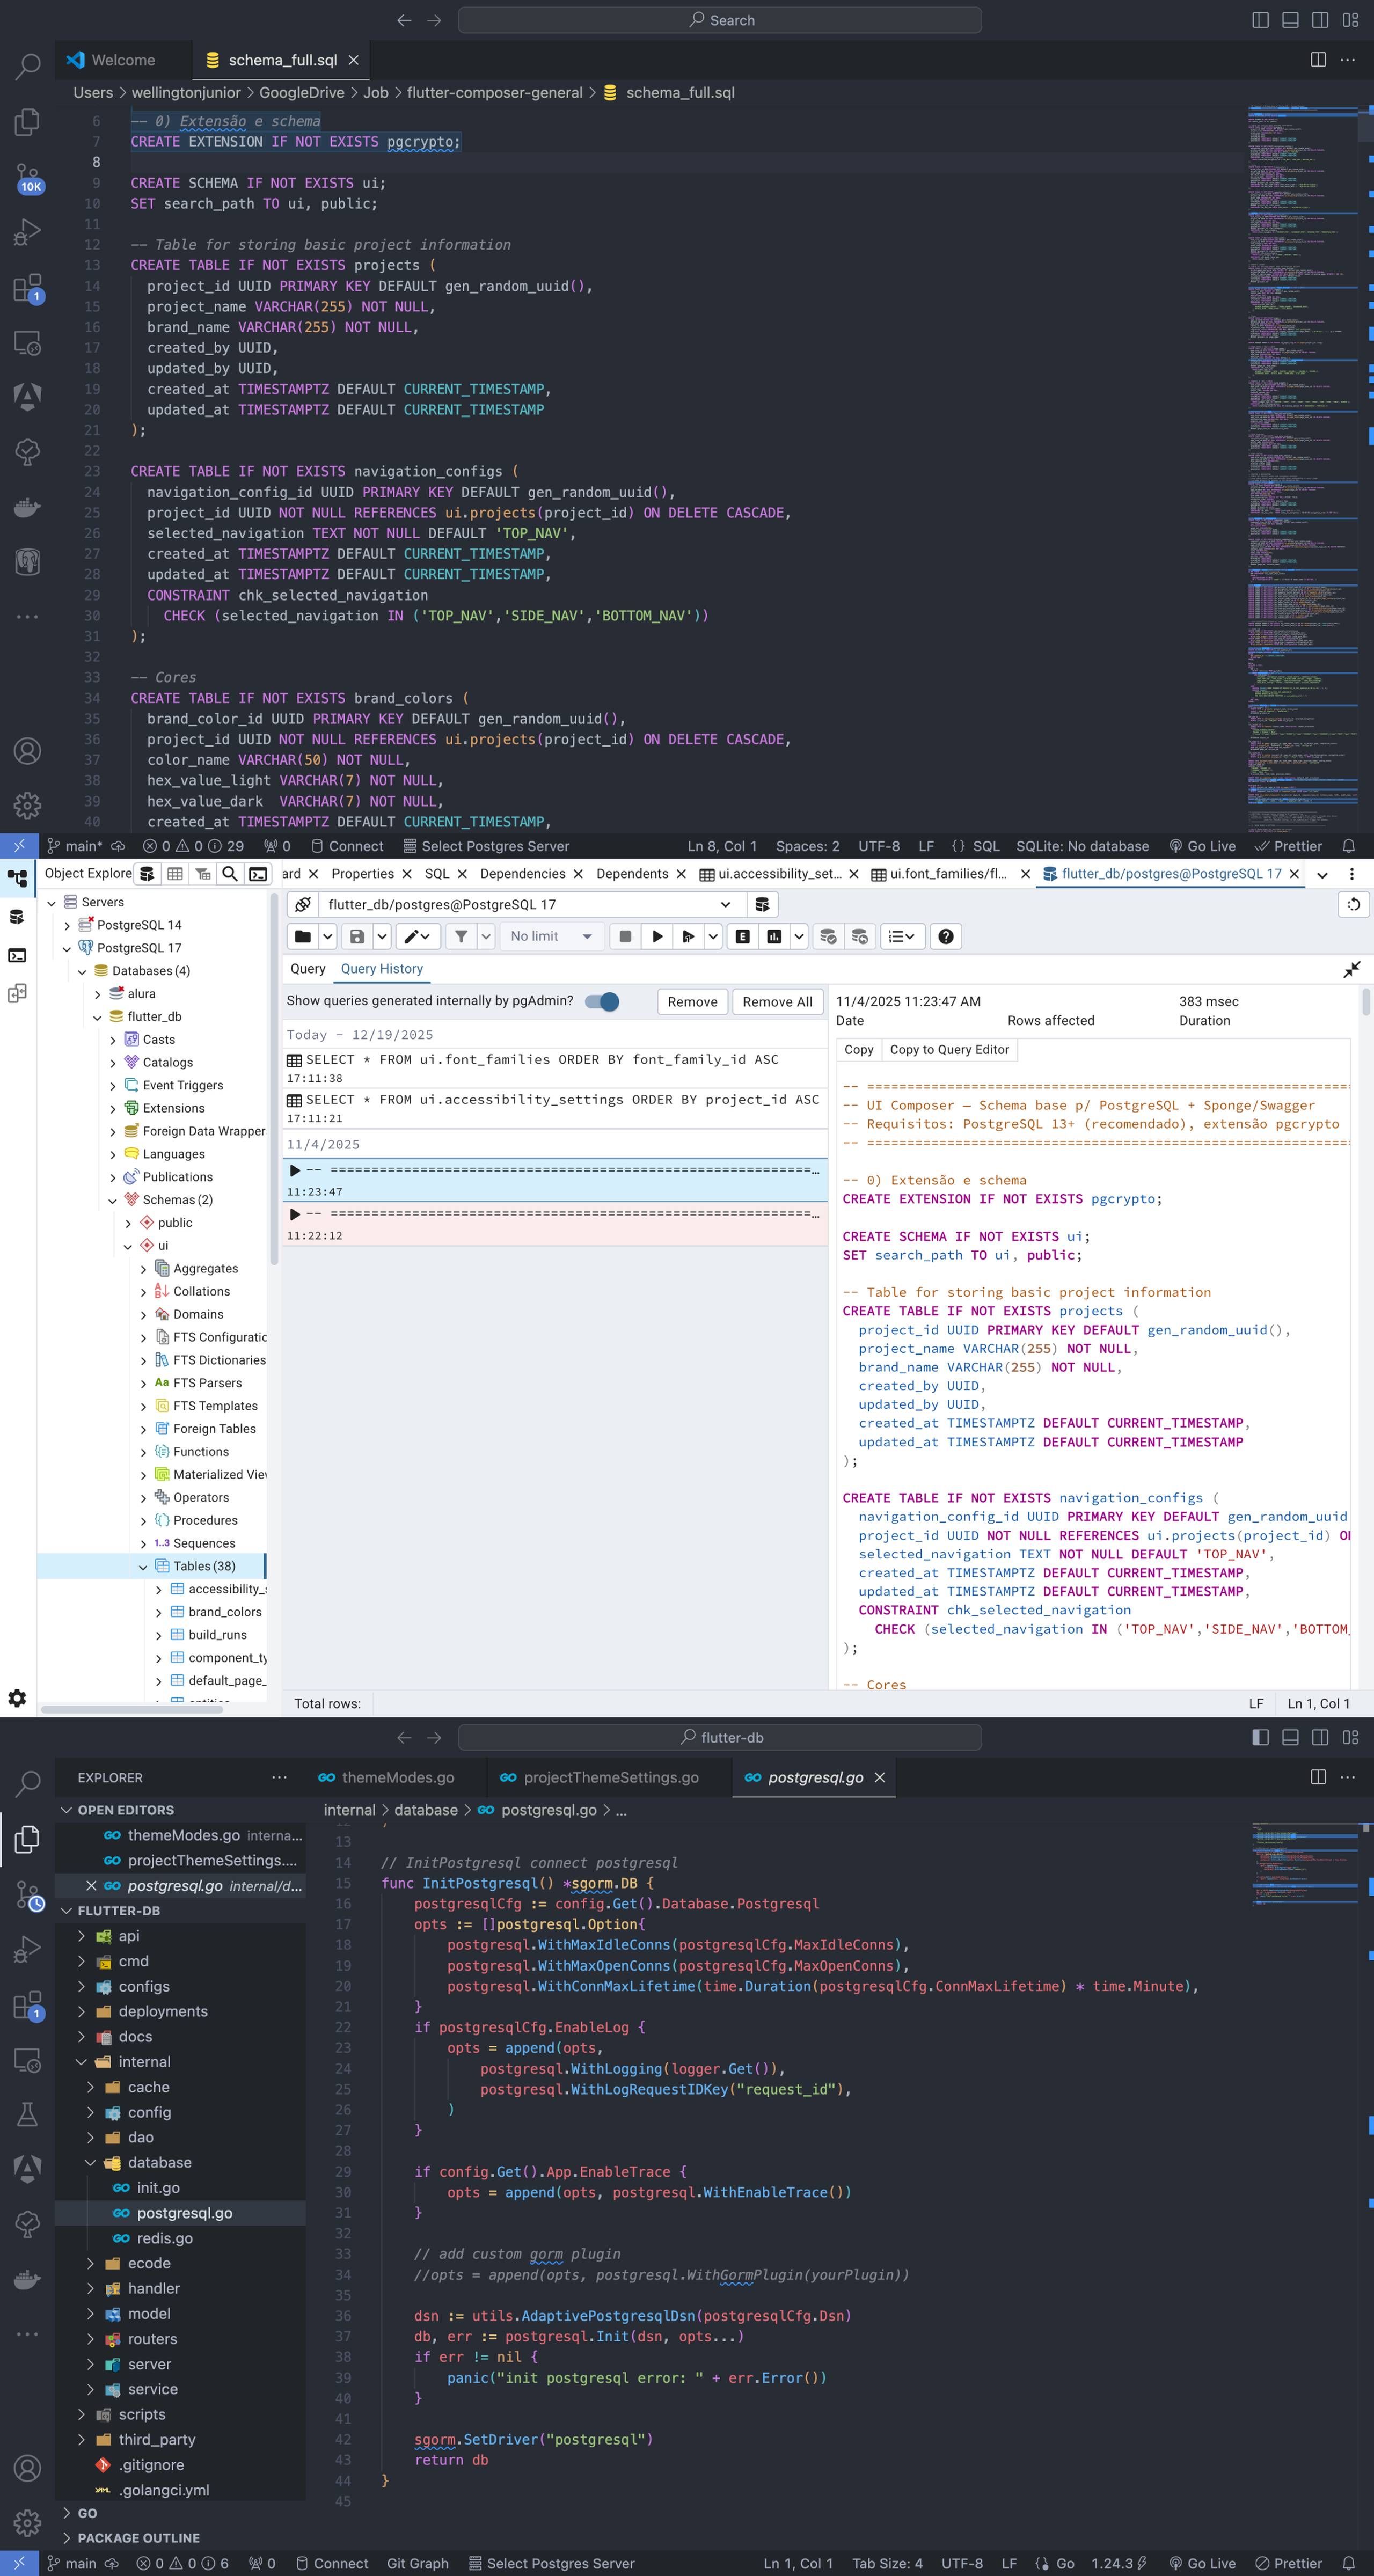
Task: Open Dependencies tab in pgAdmin
Action: coord(523,874)
